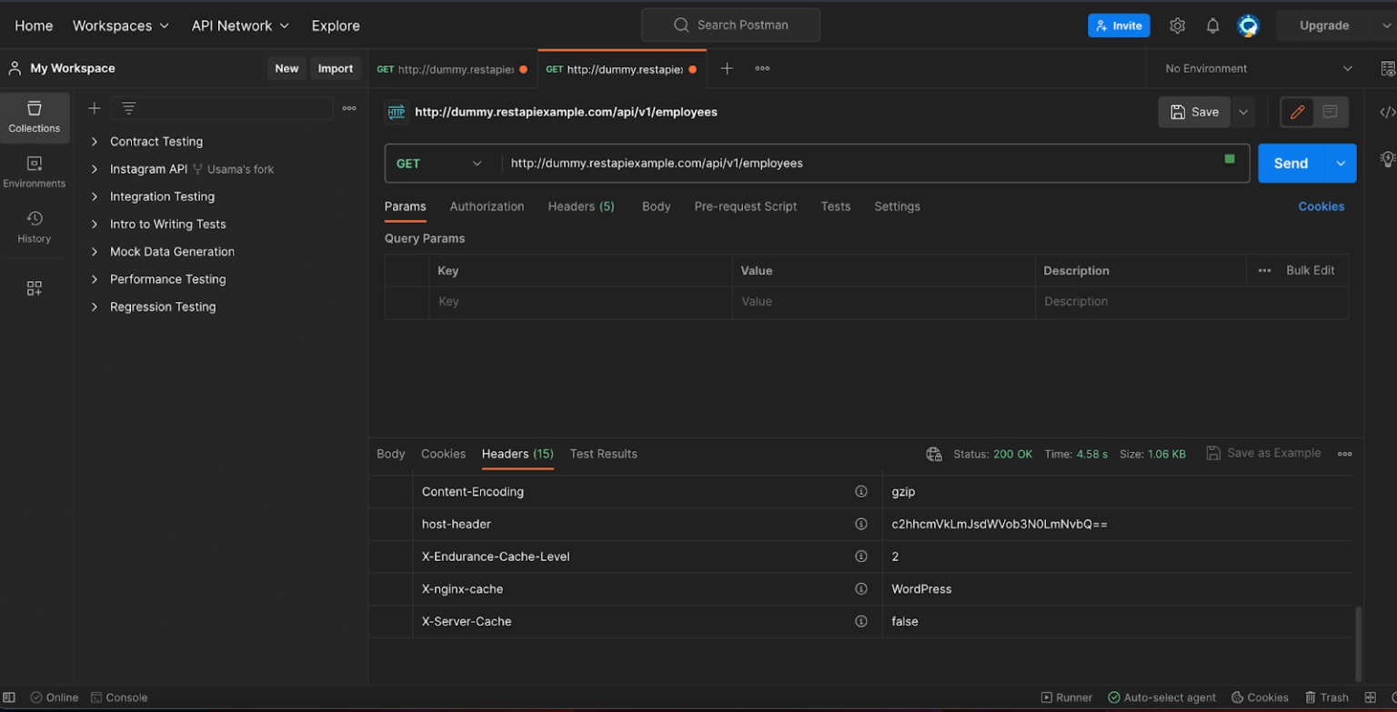
Task: Open the environment quick look icon
Action: point(1388,68)
